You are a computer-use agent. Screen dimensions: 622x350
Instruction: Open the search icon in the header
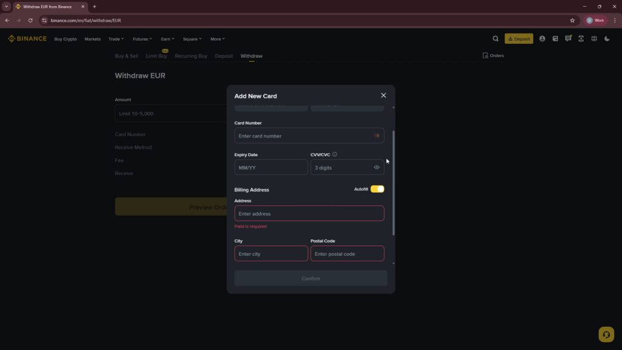pos(496,38)
